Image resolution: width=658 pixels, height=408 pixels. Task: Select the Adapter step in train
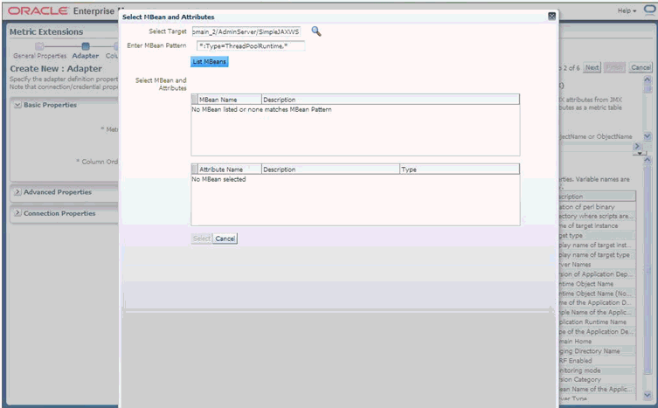85,56
